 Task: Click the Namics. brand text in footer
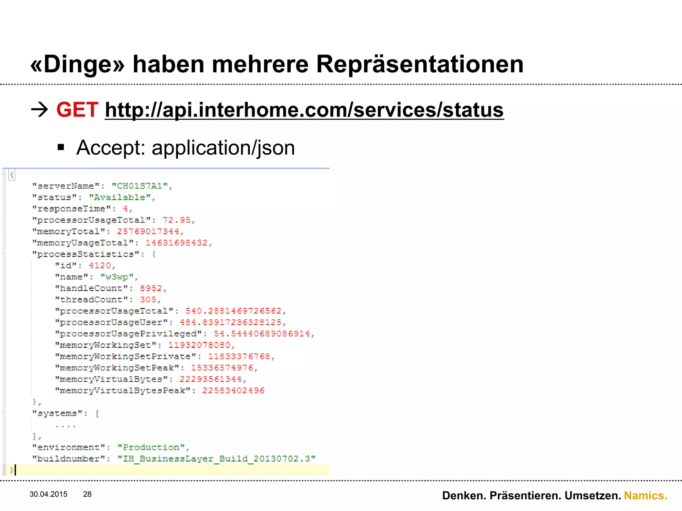pyautogui.click(x=646, y=495)
